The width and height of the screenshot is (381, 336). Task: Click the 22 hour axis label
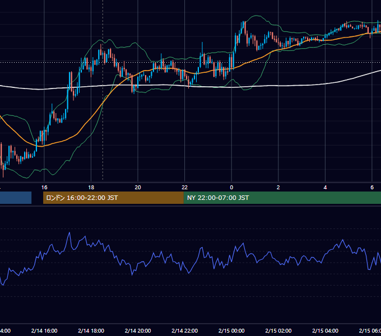pyautogui.click(x=185, y=188)
